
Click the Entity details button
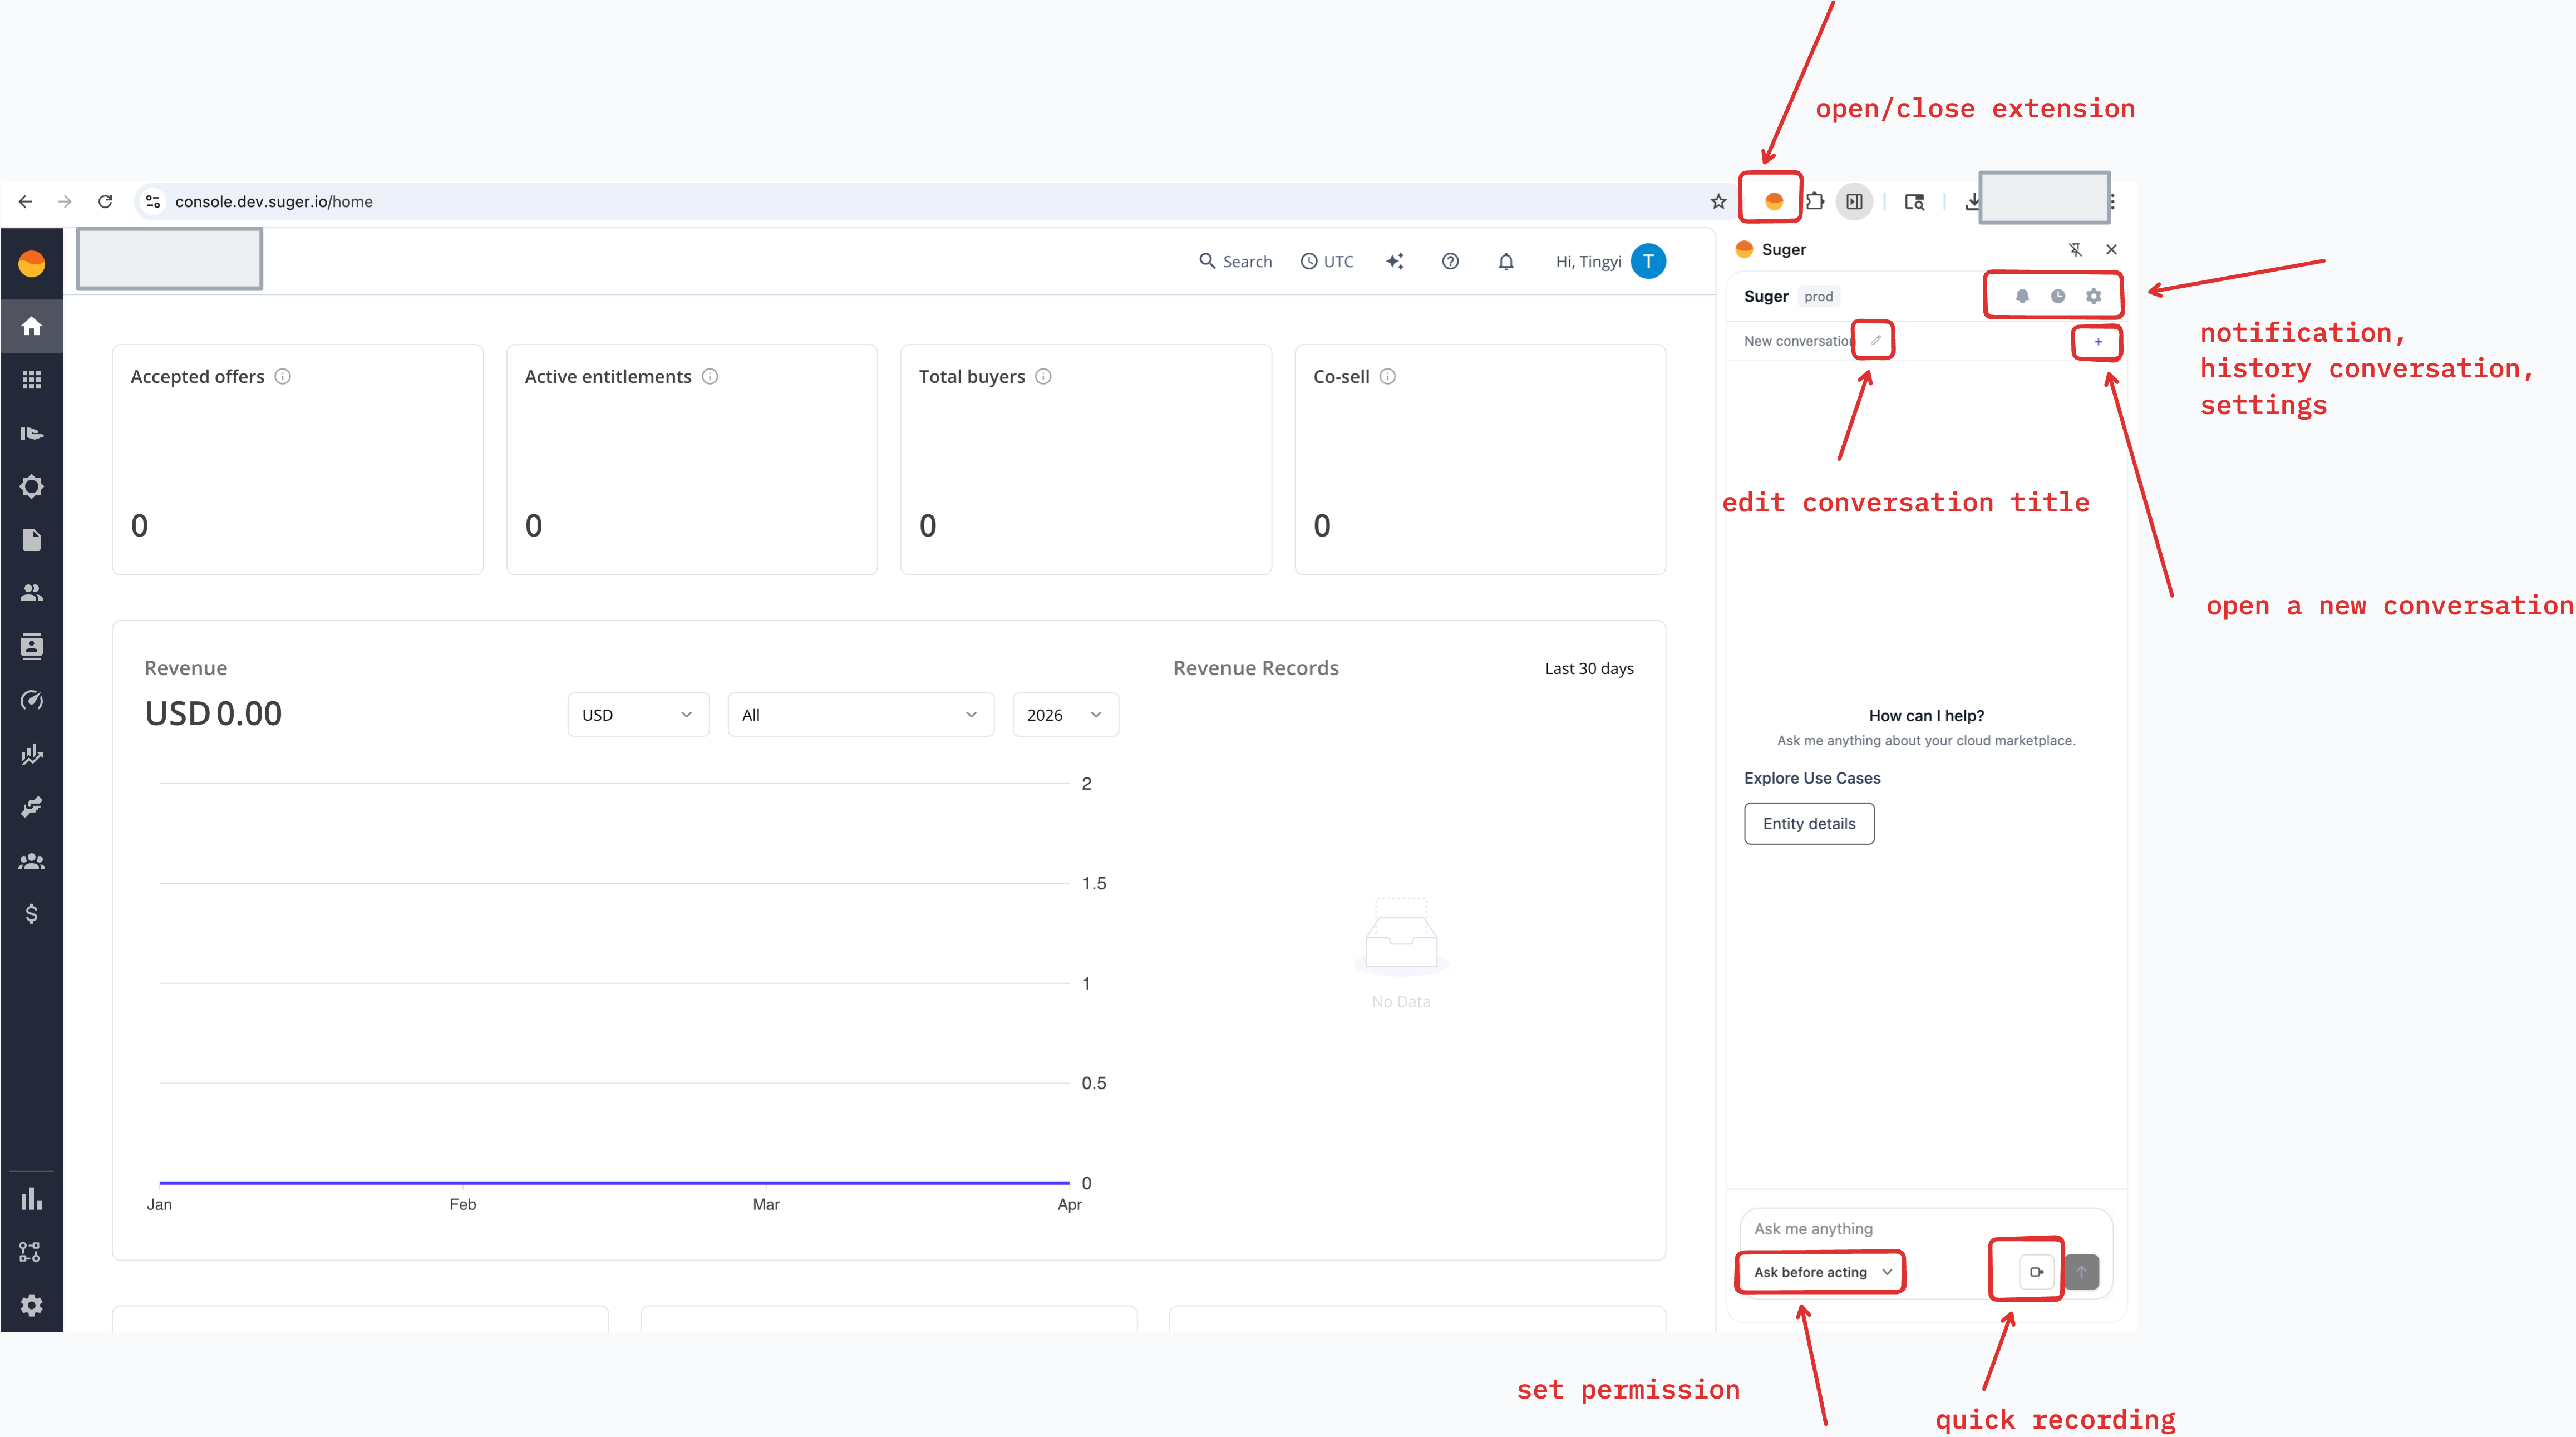tap(1808, 823)
